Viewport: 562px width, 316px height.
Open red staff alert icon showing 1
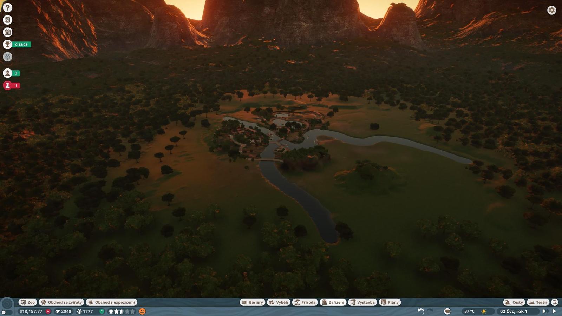[7, 85]
